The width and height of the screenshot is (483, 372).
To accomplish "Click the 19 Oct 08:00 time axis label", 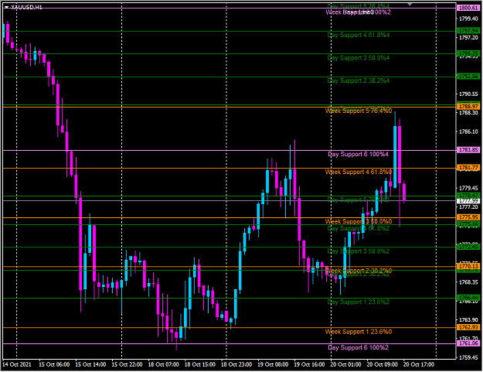I will 273,364.
